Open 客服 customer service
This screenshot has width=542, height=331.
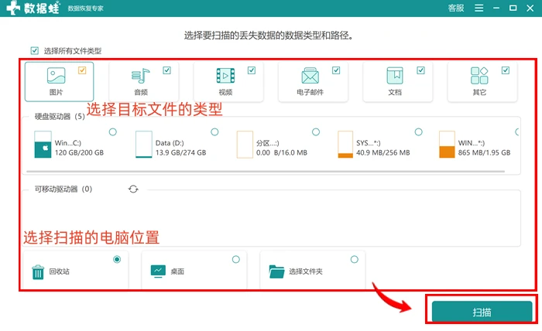coord(456,8)
